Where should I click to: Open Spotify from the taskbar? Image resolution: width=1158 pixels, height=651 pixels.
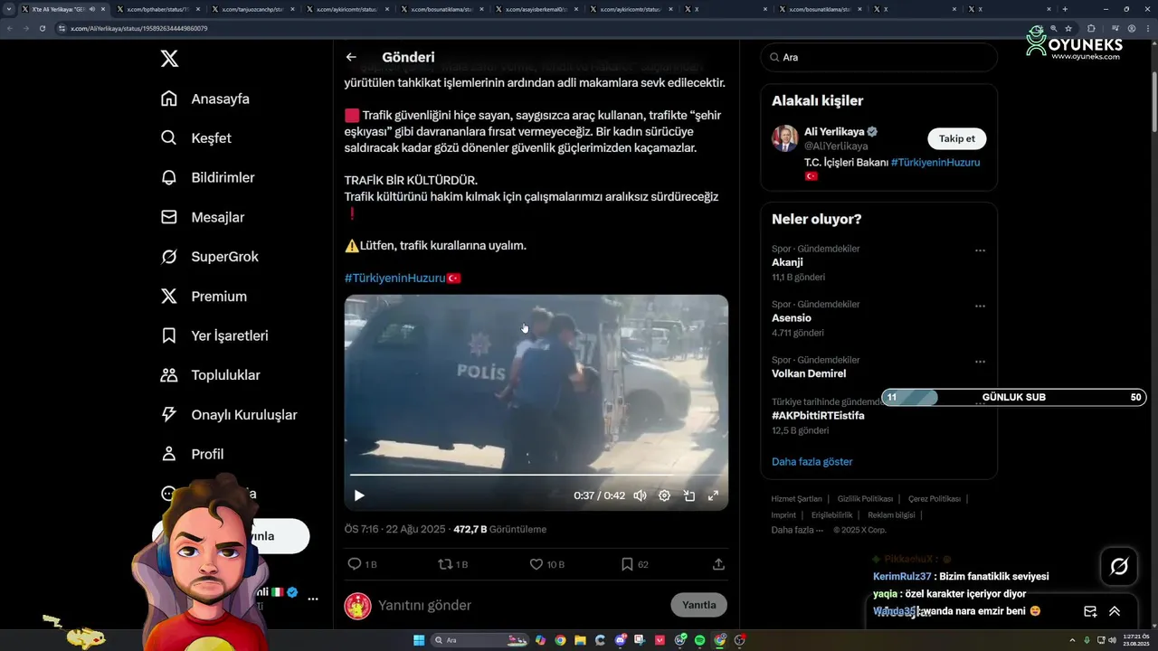[x=699, y=640]
